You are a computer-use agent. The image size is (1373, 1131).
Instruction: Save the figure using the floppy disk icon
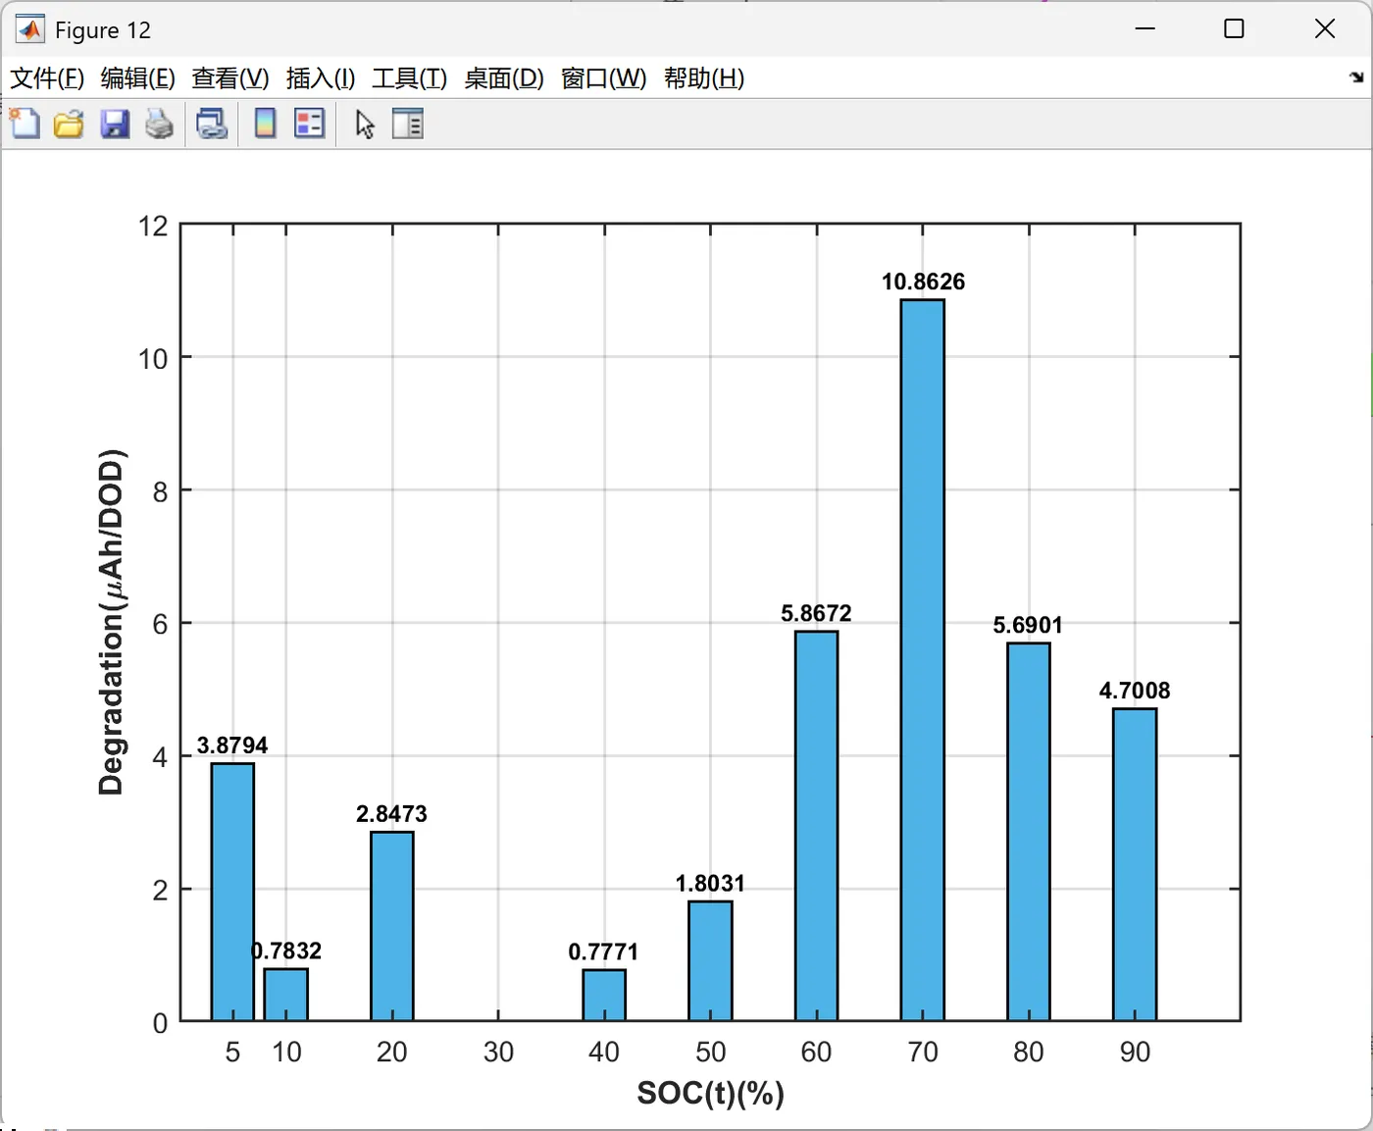point(115,124)
